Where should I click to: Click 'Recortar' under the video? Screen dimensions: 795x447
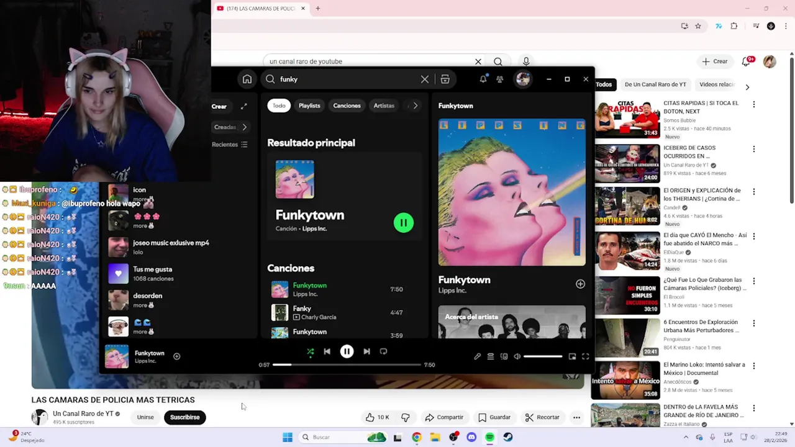542,417
